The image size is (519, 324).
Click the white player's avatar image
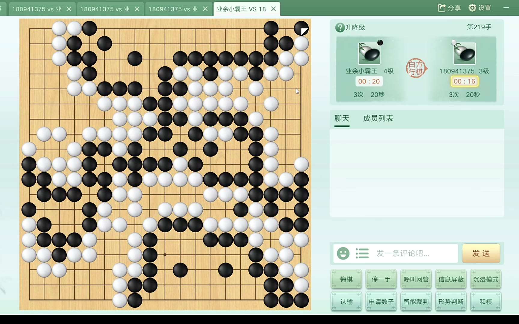[x=465, y=54]
